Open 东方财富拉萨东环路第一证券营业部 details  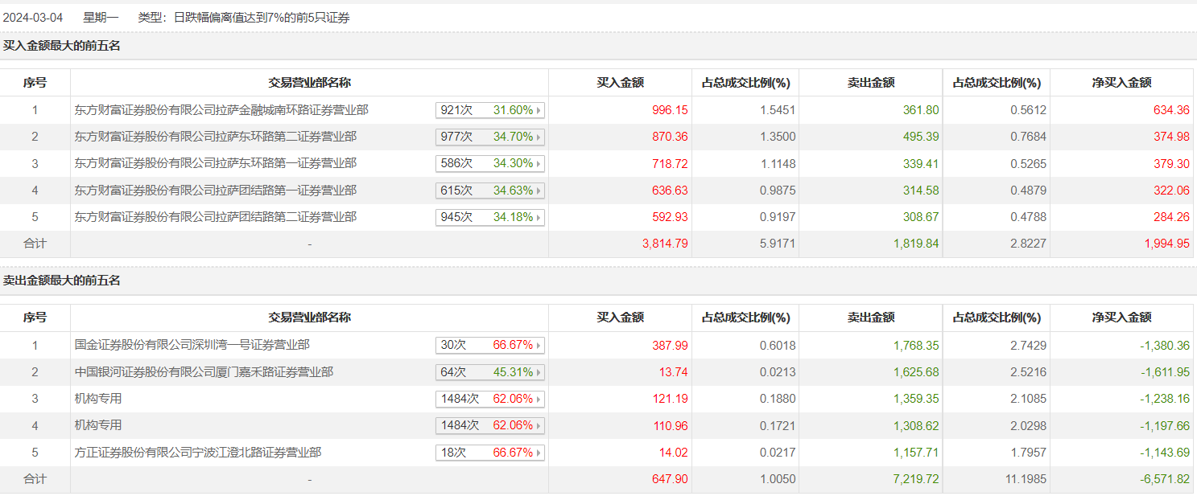click(216, 163)
